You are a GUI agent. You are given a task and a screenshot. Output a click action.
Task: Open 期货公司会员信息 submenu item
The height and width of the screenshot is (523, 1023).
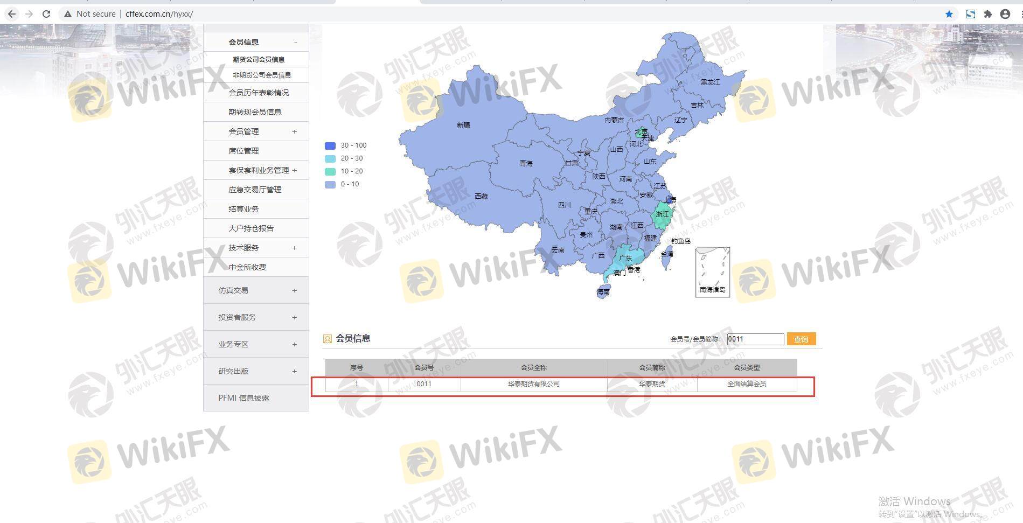(259, 59)
